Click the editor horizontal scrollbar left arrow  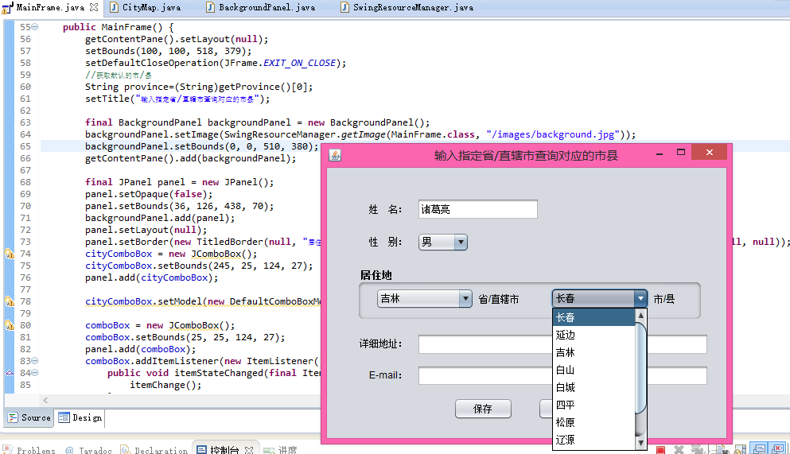(x=45, y=400)
